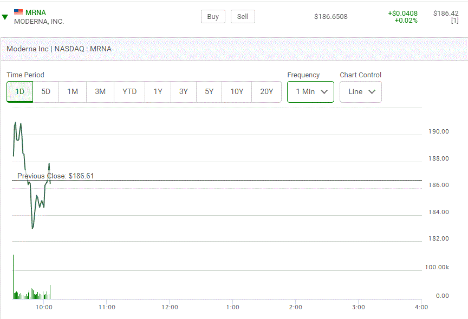Click the 10:00 time axis marker
468x319 pixels.
point(44,307)
